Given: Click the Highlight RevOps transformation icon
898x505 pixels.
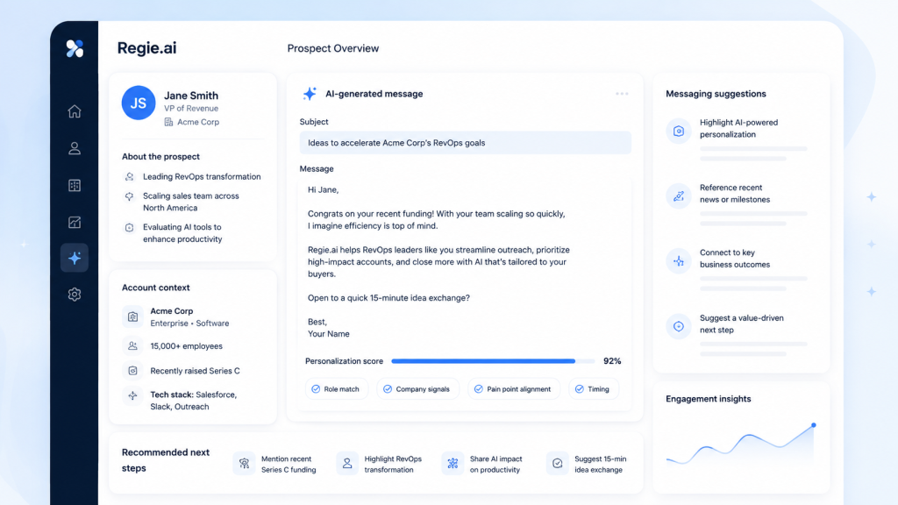Looking at the screenshot, I should click(347, 463).
